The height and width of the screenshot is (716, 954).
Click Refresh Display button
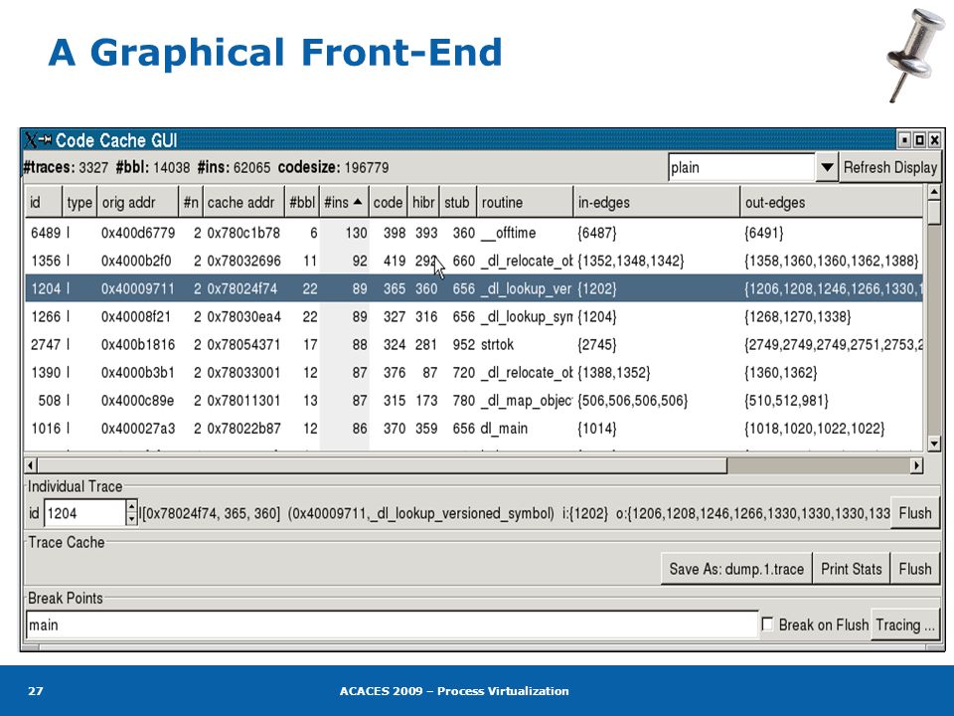(889, 167)
